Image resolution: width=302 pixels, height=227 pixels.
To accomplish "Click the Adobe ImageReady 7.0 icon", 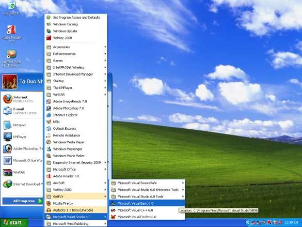I will [x=49, y=101].
